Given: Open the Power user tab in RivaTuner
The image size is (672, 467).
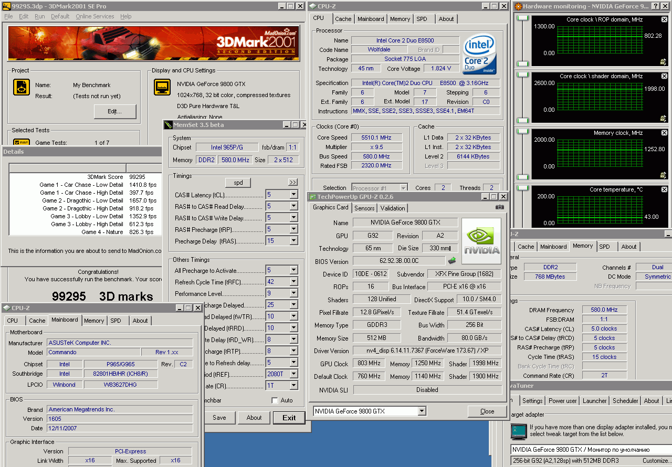Looking at the screenshot, I should click(x=562, y=401).
